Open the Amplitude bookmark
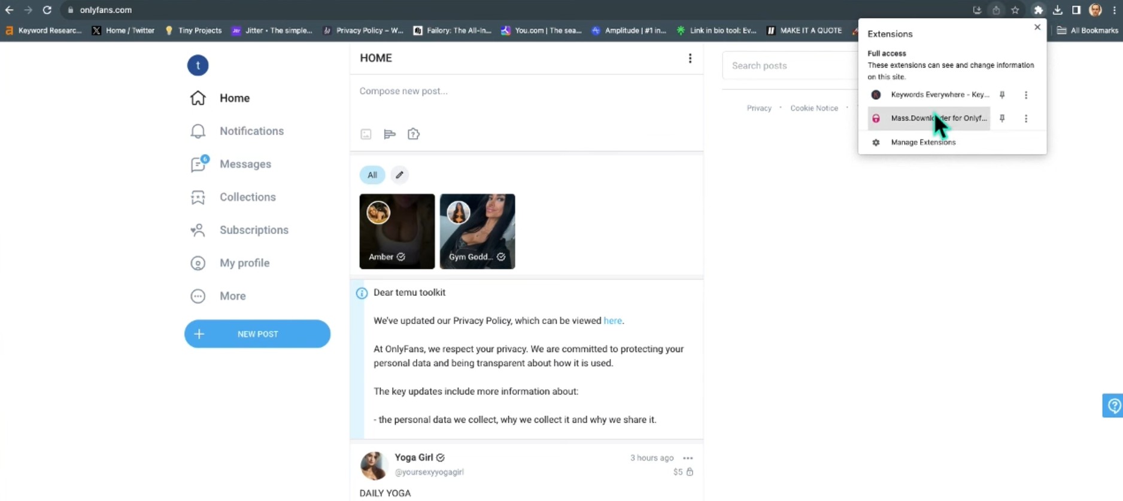 click(x=629, y=30)
